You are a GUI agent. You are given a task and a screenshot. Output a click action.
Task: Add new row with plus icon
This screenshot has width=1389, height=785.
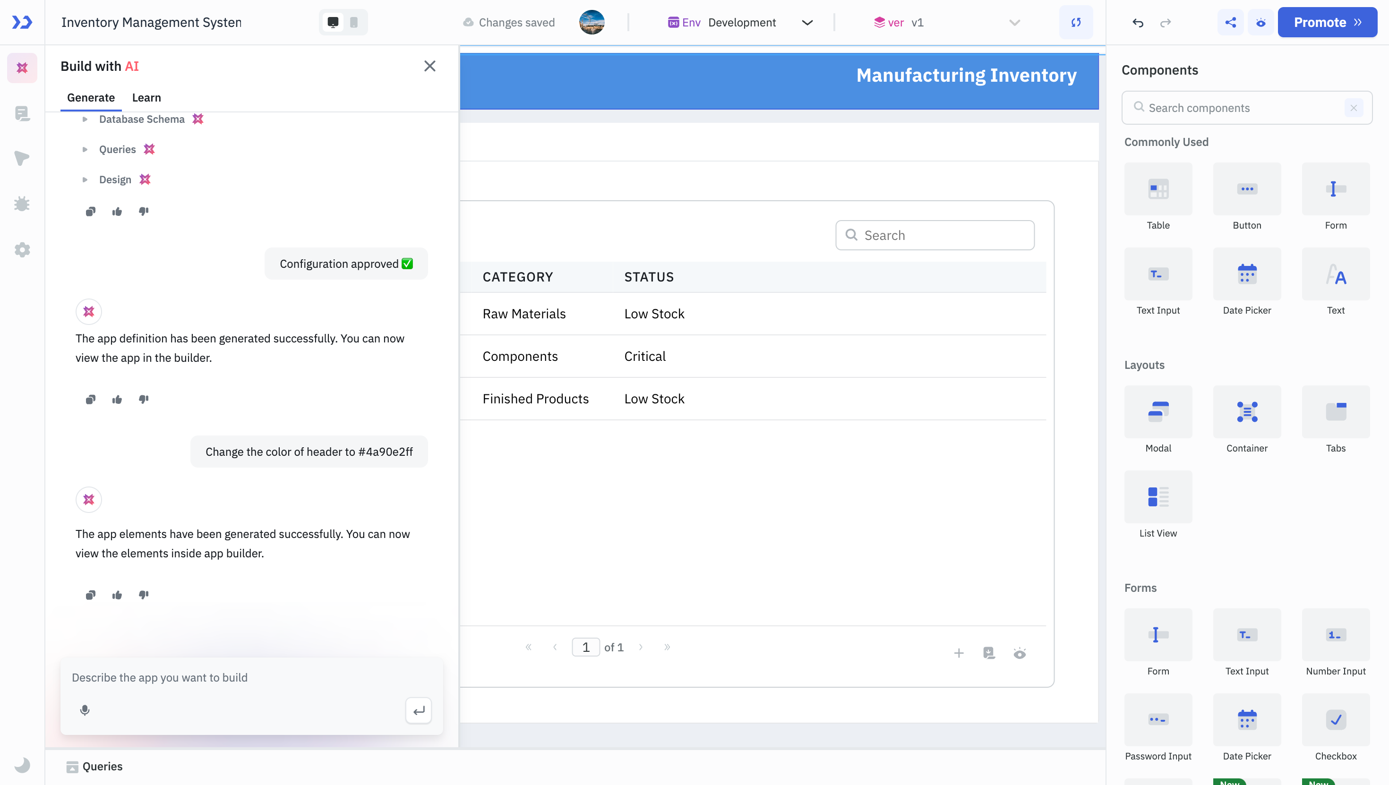tap(959, 653)
